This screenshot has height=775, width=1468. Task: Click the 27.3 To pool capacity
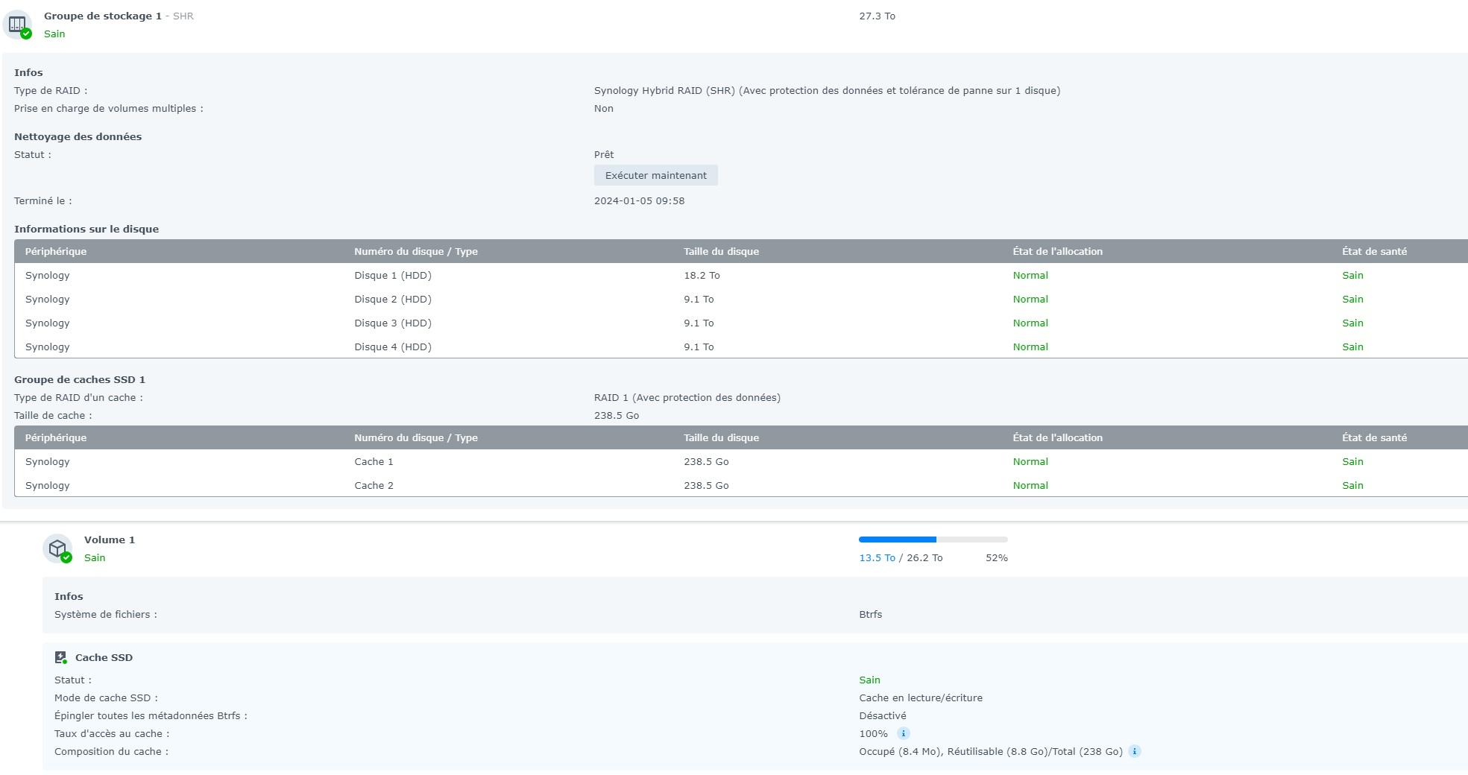click(877, 16)
